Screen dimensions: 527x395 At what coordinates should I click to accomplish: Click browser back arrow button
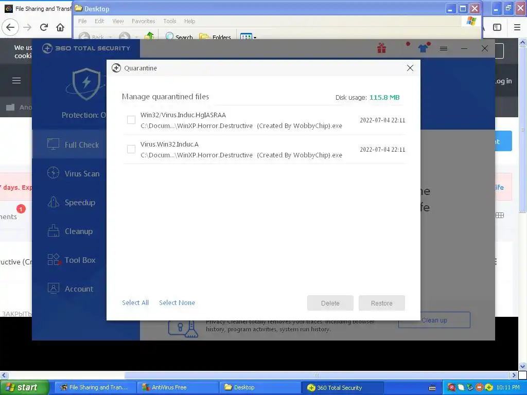[10, 27]
